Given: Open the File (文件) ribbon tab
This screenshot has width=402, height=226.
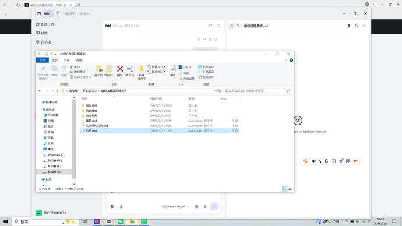Looking at the screenshot, I should (x=43, y=60).
